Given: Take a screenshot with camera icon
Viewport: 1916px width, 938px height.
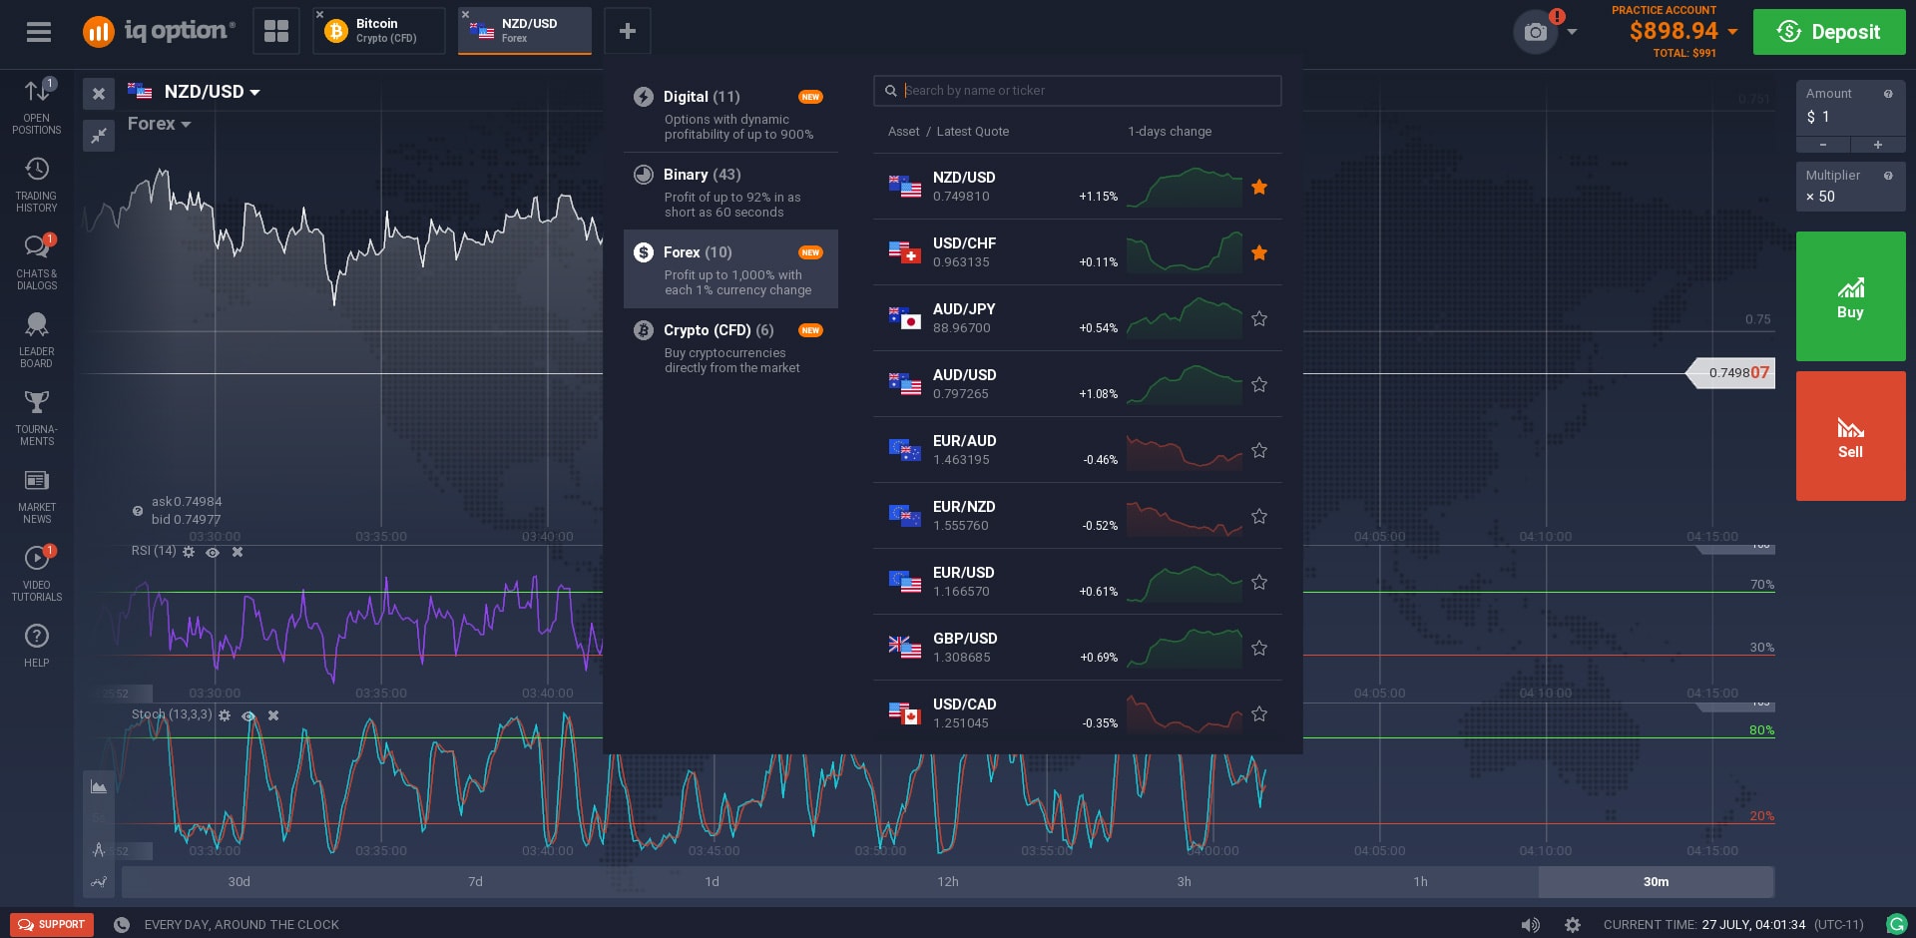Looking at the screenshot, I should pos(1536,32).
